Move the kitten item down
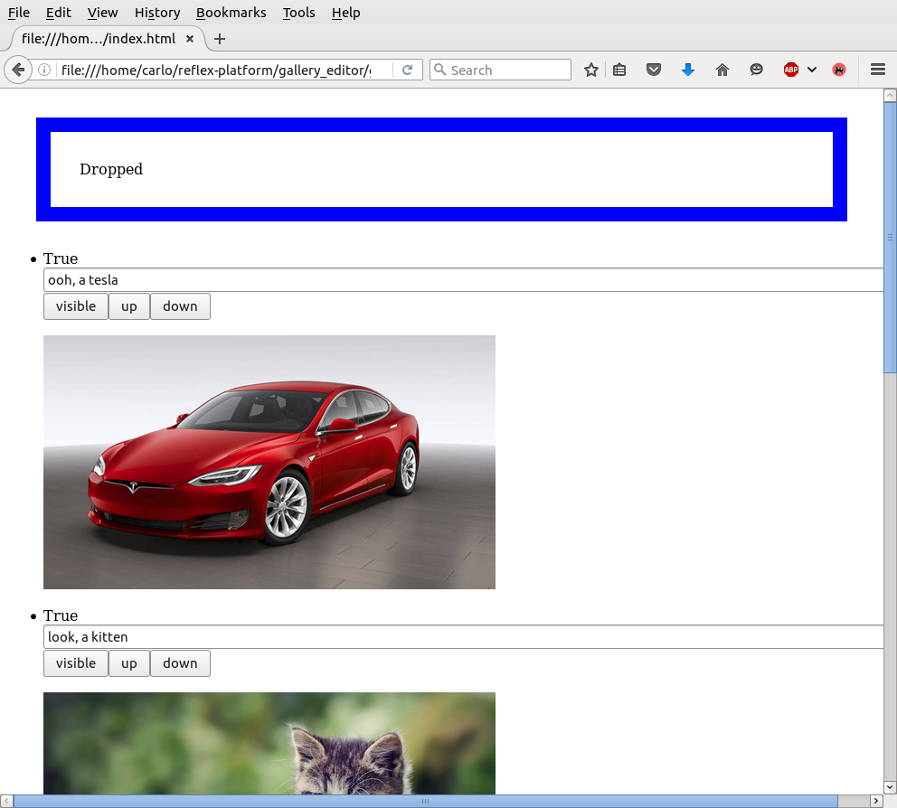This screenshot has width=897, height=808. [x=180, y=663]
